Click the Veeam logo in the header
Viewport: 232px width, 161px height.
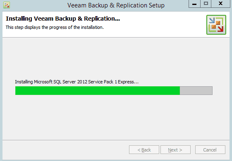click(x=216, y=25)
